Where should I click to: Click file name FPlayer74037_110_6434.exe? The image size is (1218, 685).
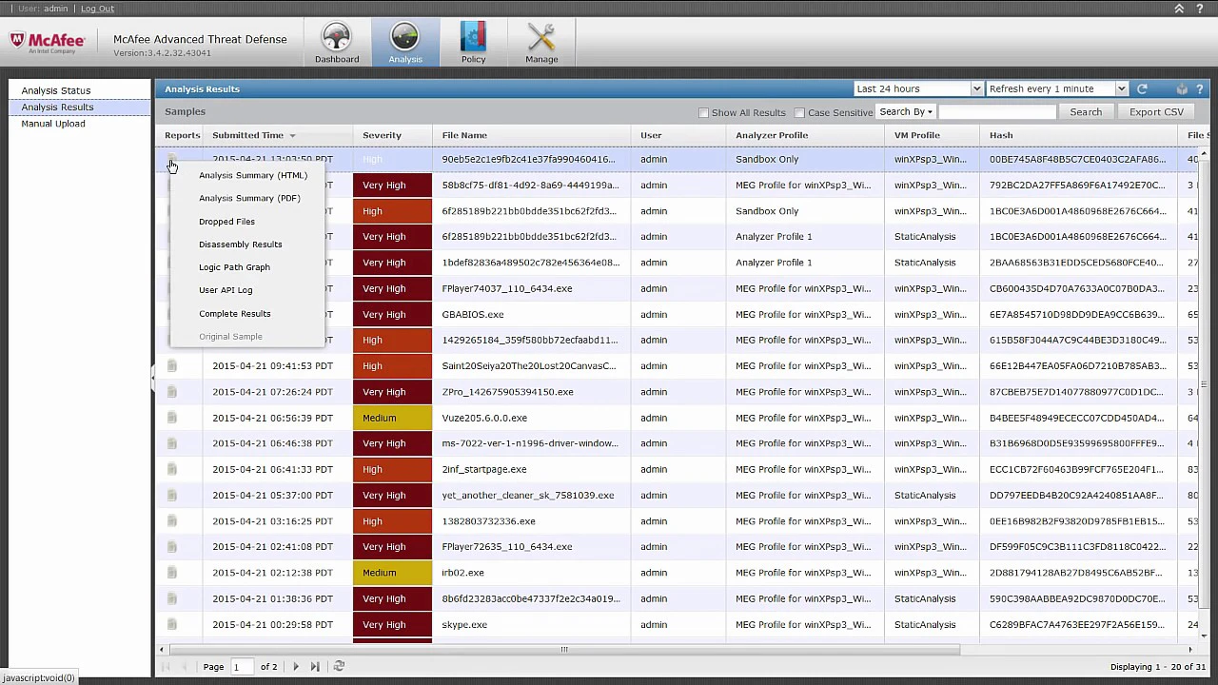point(507,288)
